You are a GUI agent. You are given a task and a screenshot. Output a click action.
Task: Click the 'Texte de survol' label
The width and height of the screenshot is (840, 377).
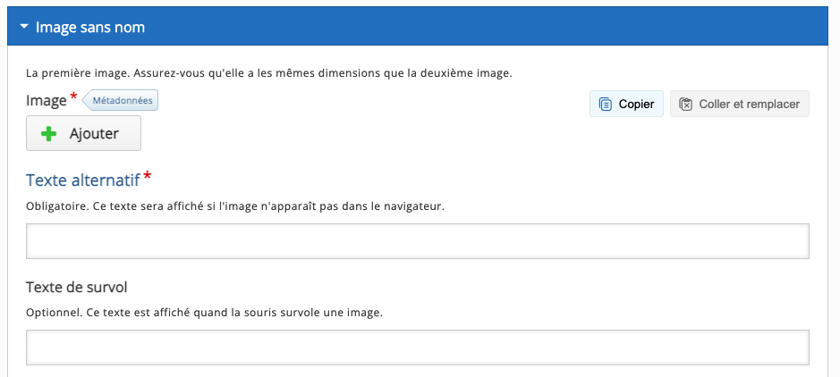point(77,287)
